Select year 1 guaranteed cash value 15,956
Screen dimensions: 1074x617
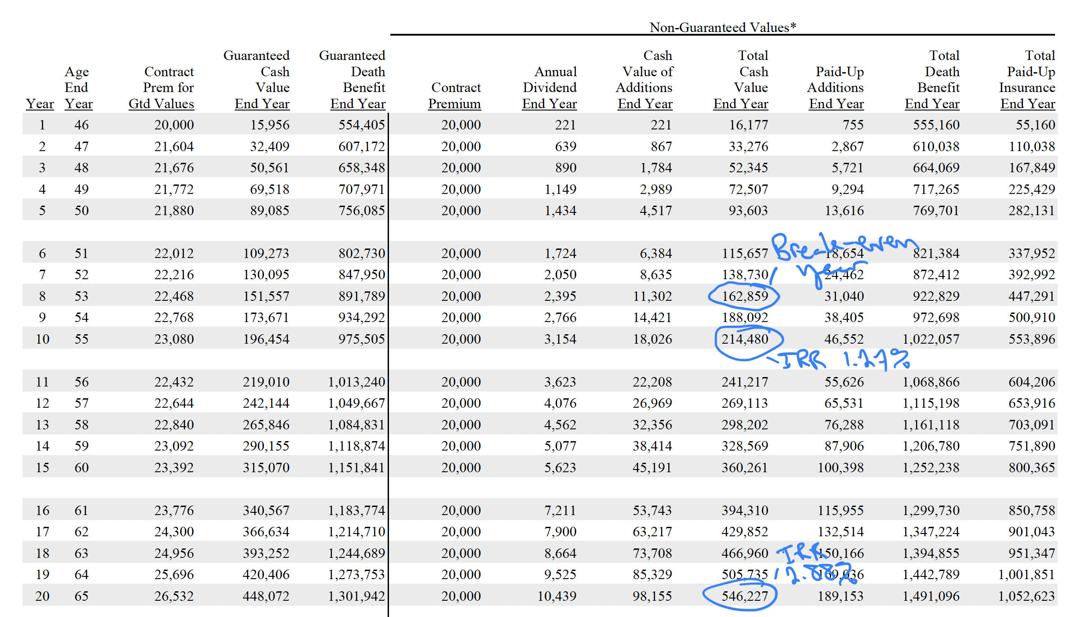click(270, 125)
